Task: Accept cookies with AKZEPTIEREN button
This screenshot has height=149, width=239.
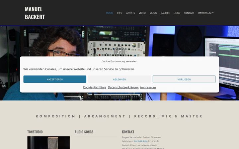Action: (x=55, y=79)
